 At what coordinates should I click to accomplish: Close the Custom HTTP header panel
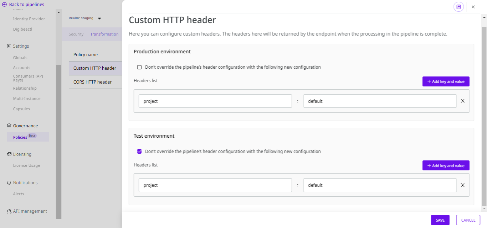pyautogui.click(x=473, y=7)
